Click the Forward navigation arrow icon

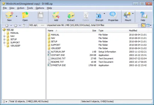pyautogui.click(x=15, y=26)
